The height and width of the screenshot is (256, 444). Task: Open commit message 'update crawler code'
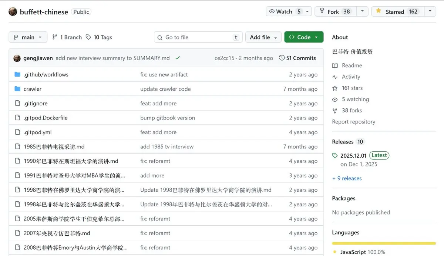(x=165, y=89)
